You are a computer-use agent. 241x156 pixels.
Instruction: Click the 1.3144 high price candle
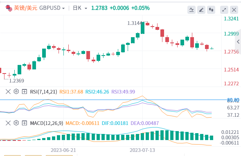coord(143,28)
